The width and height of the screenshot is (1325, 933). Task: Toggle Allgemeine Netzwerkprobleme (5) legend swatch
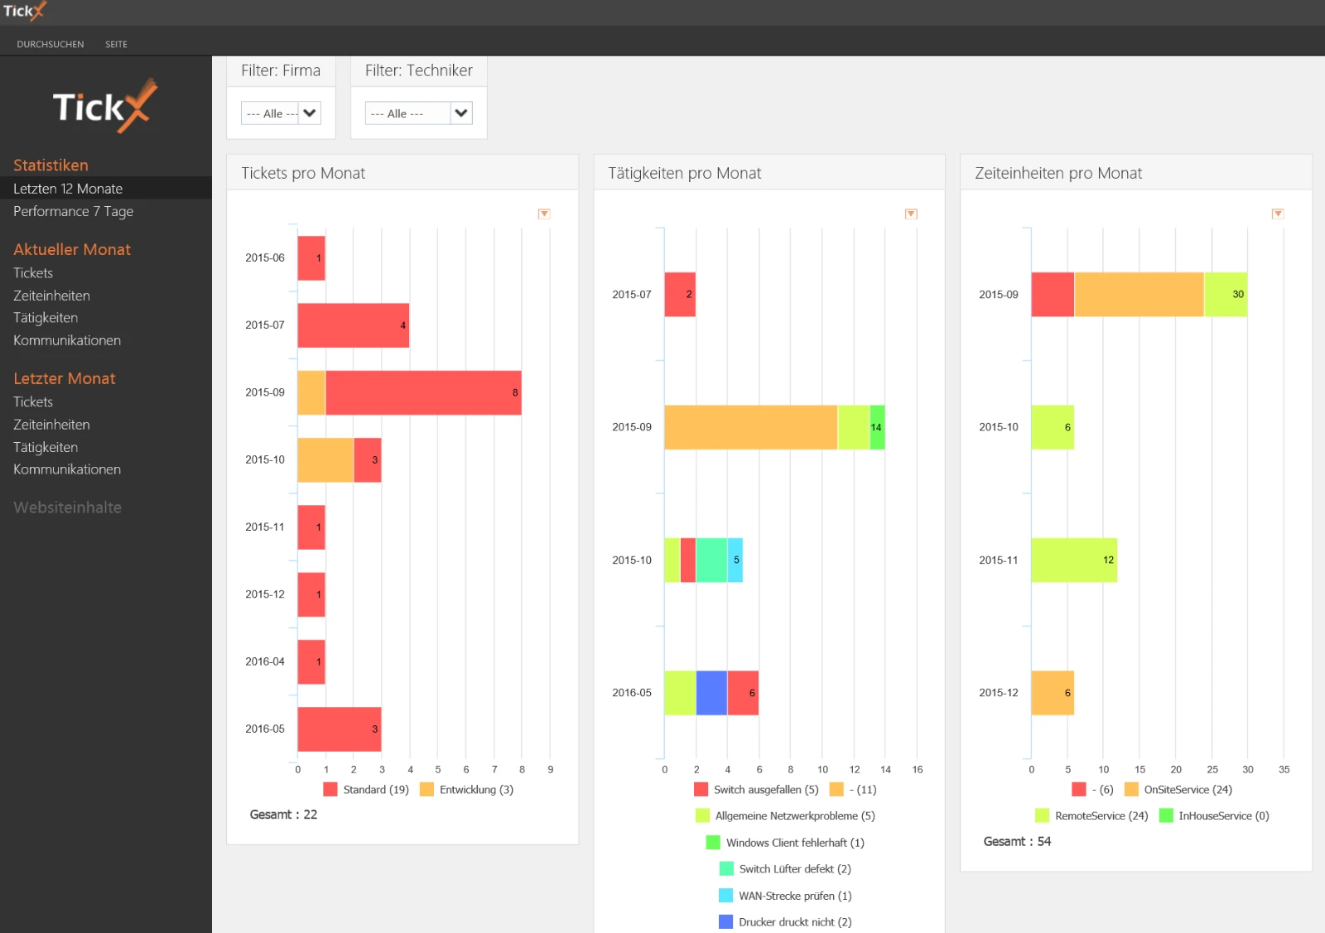point(703,816)
